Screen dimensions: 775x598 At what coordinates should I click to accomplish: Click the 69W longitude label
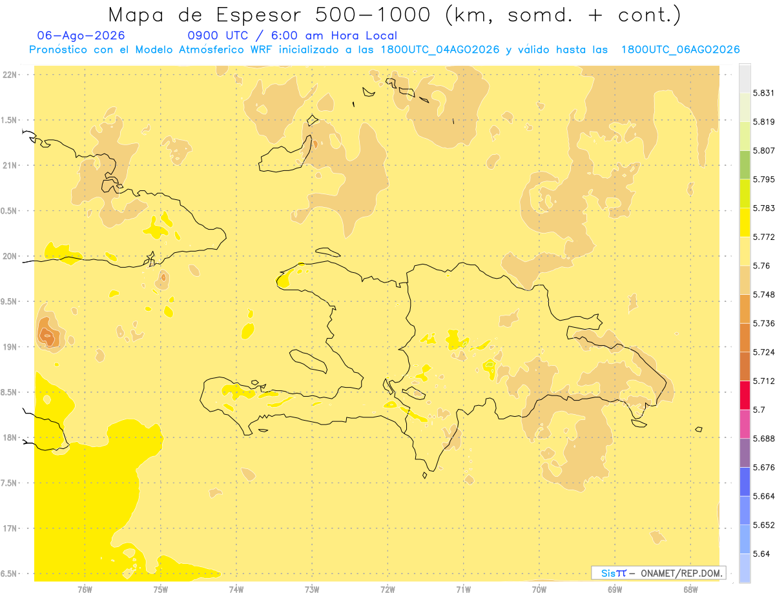pyautogui.click(x=615, y=590)
